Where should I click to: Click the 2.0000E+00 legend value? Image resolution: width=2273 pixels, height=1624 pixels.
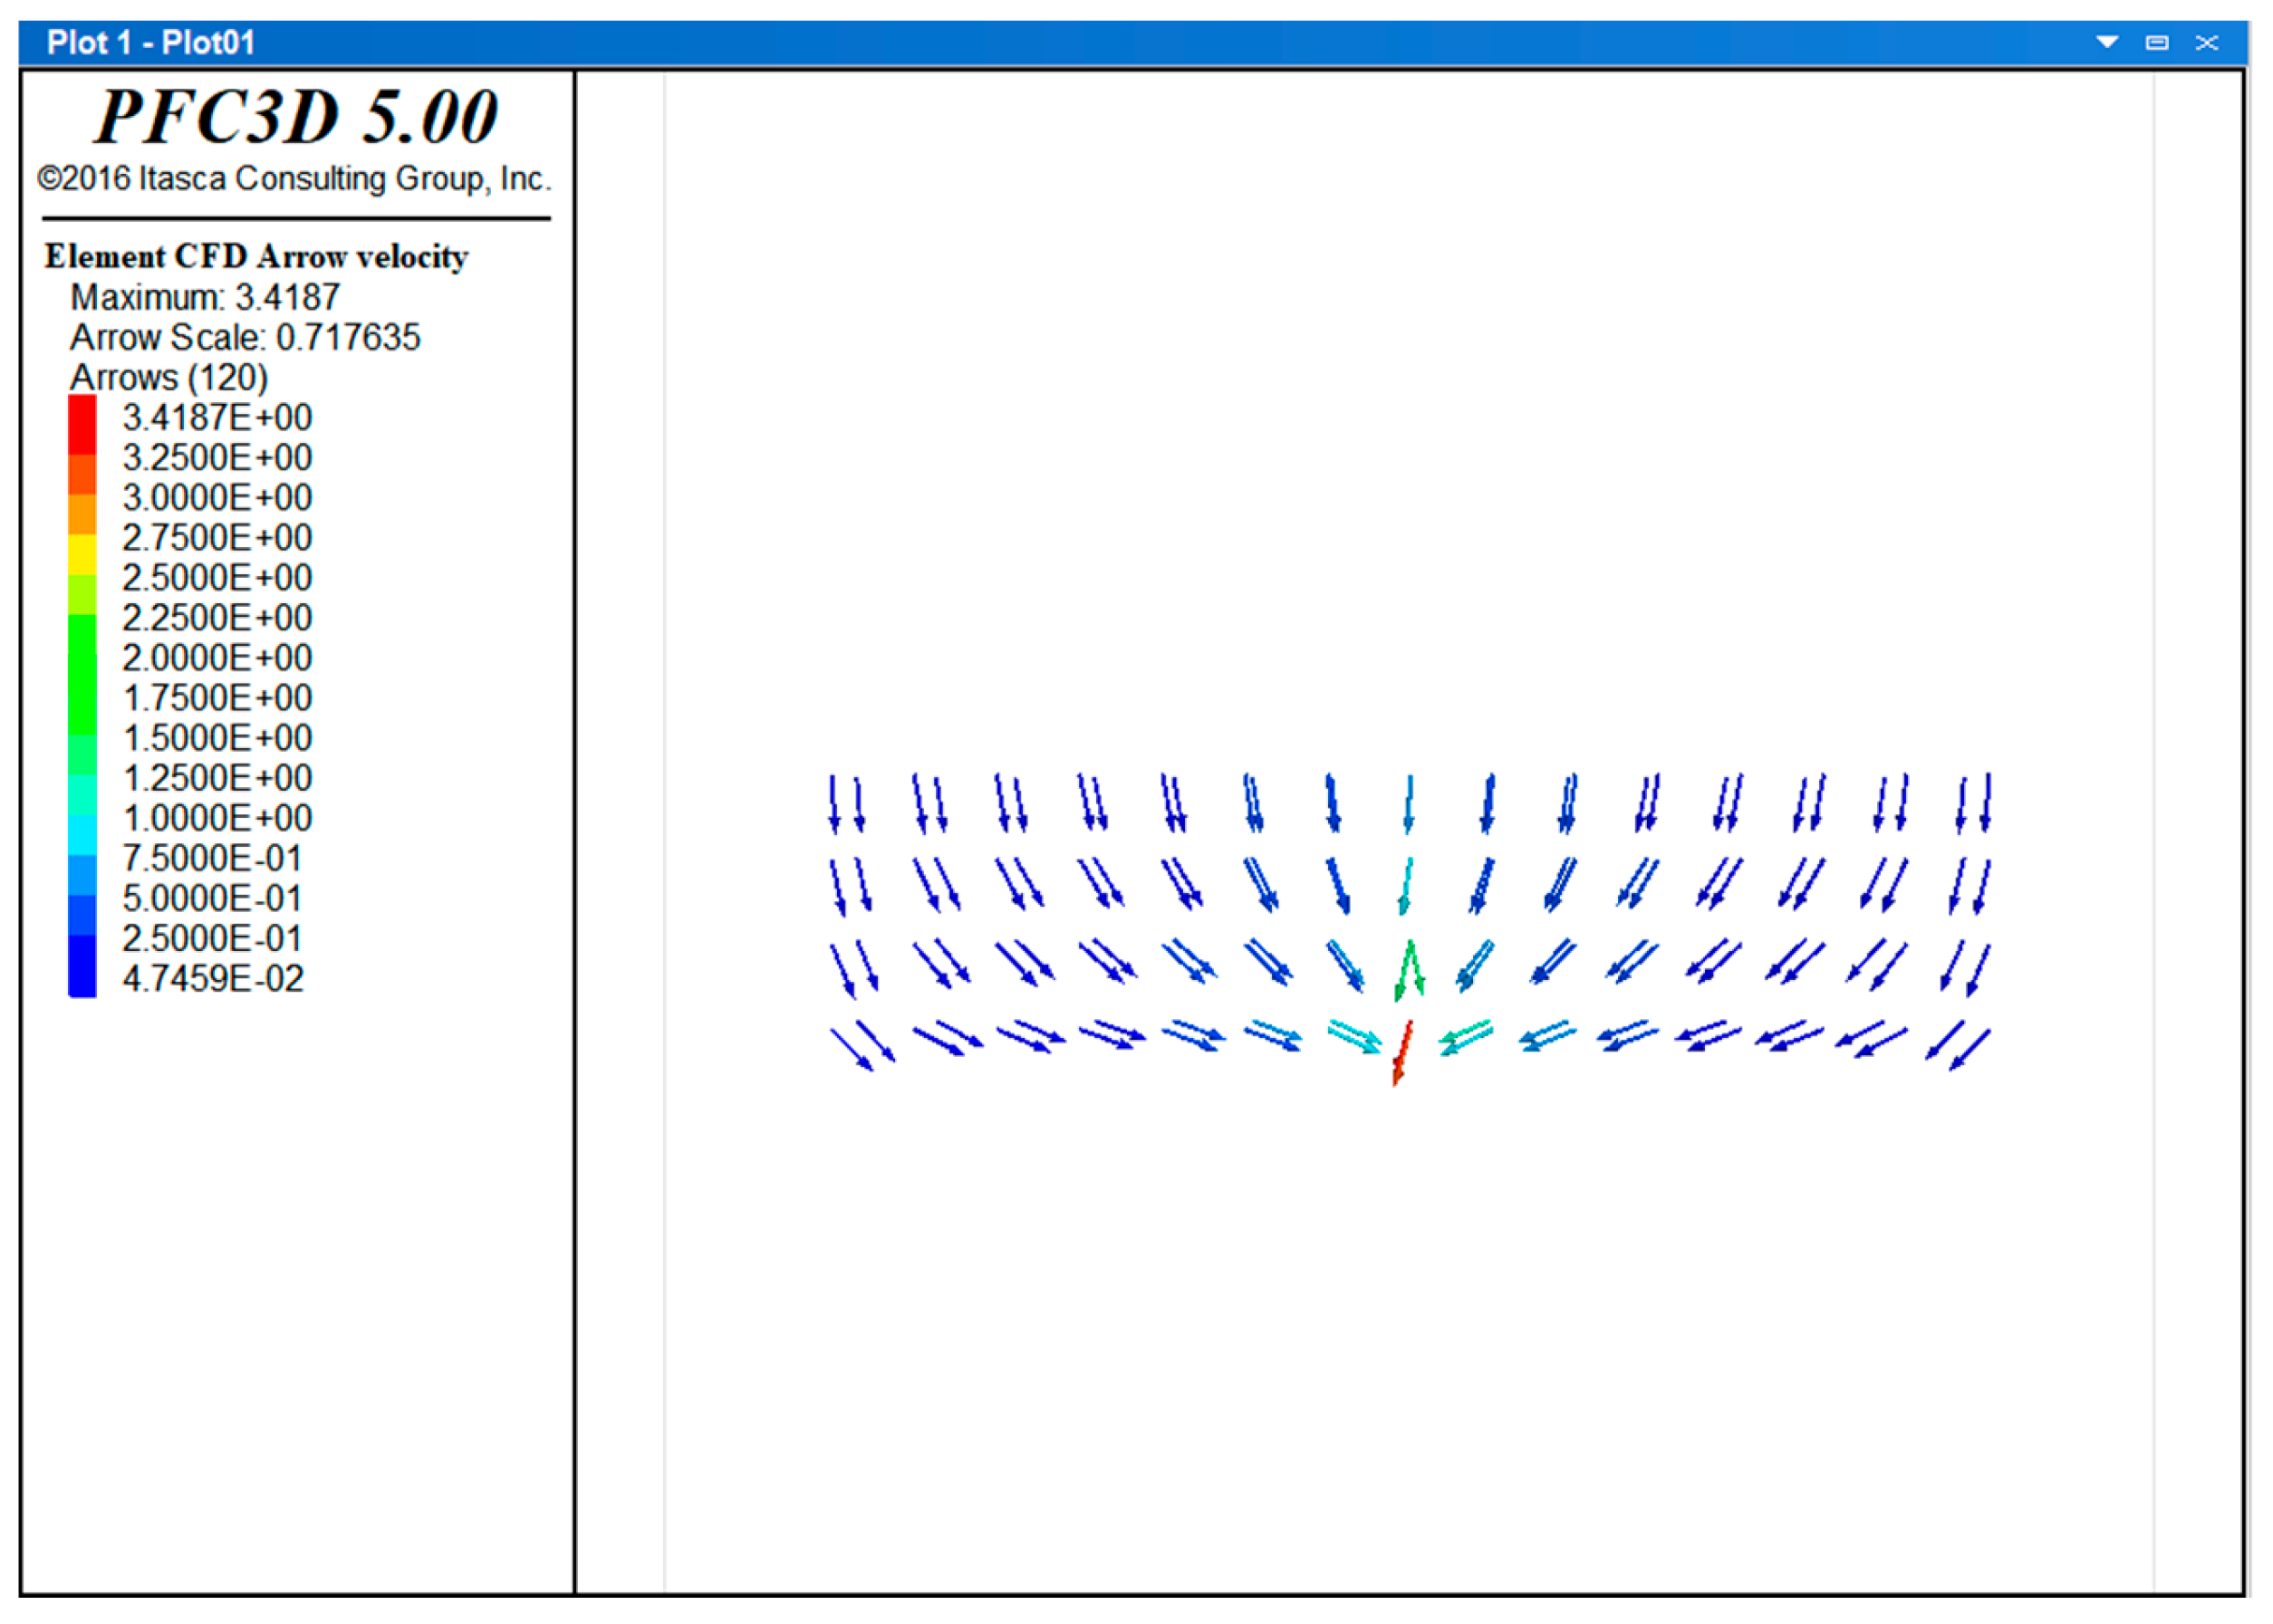coord(217,657)
